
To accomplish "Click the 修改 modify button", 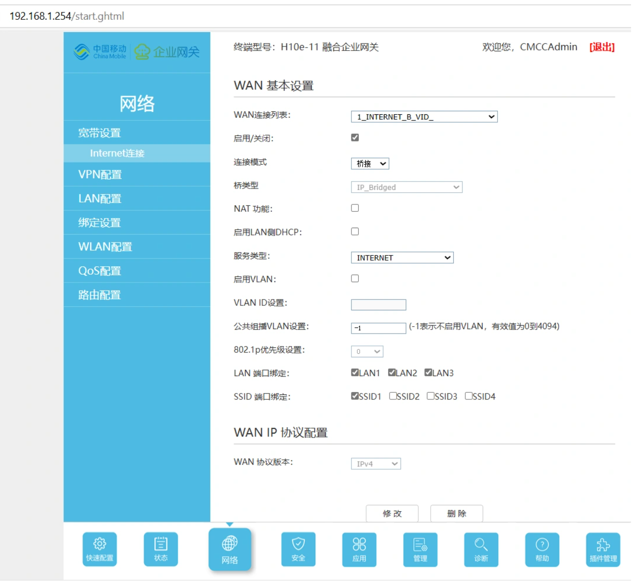I will tap(392, 514).
